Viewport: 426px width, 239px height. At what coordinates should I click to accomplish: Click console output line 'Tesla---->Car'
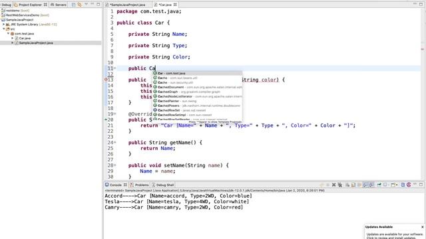pos(176,202)
